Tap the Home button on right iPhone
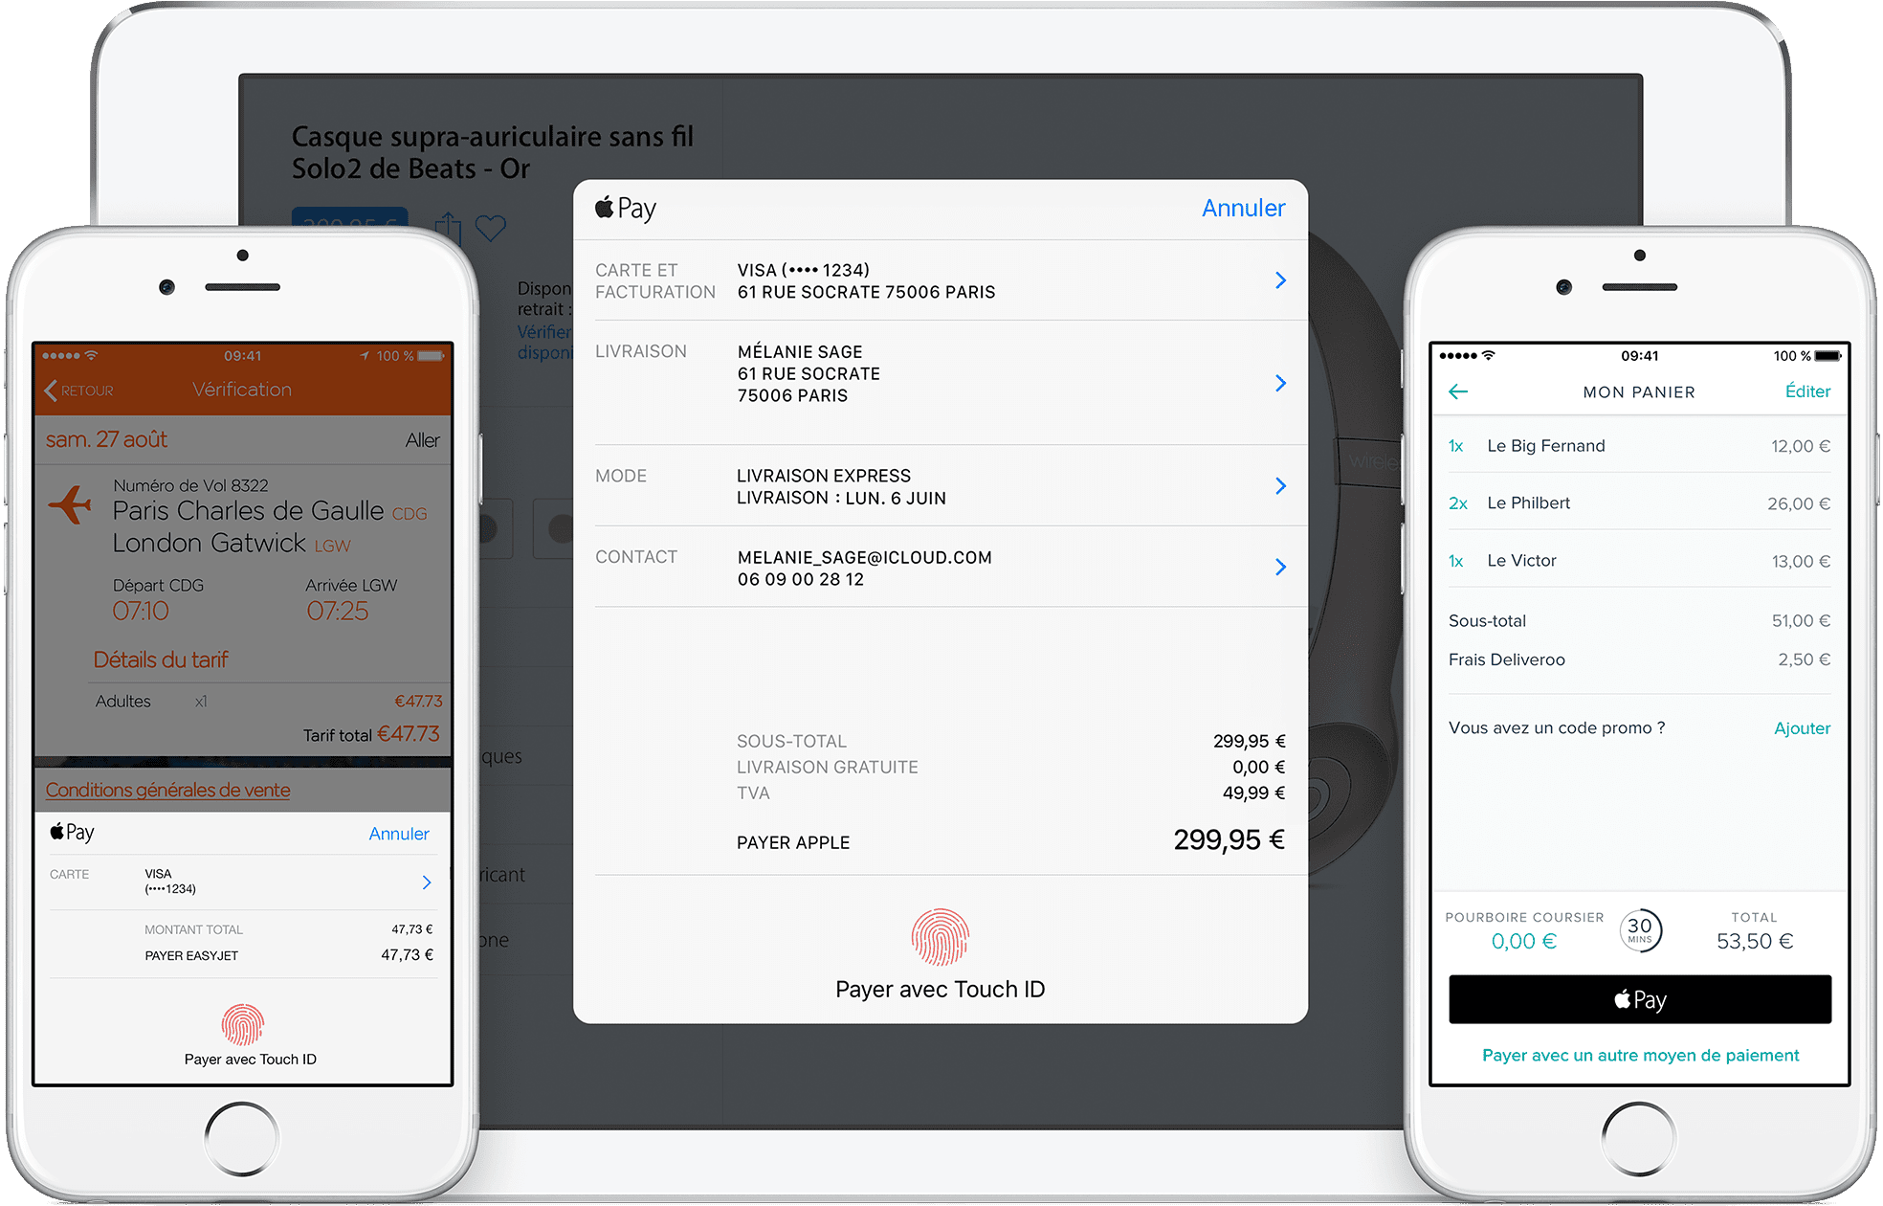 point(1639,1139)
